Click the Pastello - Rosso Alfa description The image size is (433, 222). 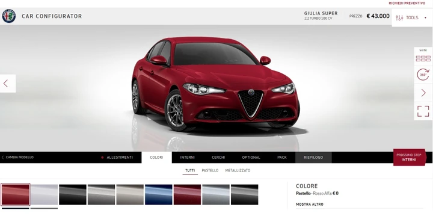317,193
